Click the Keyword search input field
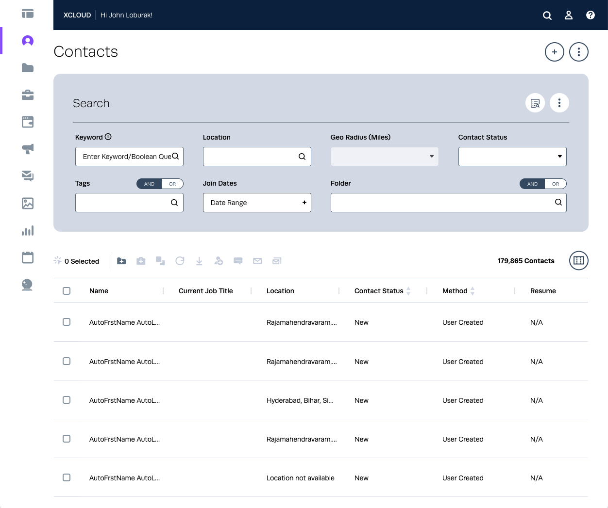608x508 pixels. [129, 157]
